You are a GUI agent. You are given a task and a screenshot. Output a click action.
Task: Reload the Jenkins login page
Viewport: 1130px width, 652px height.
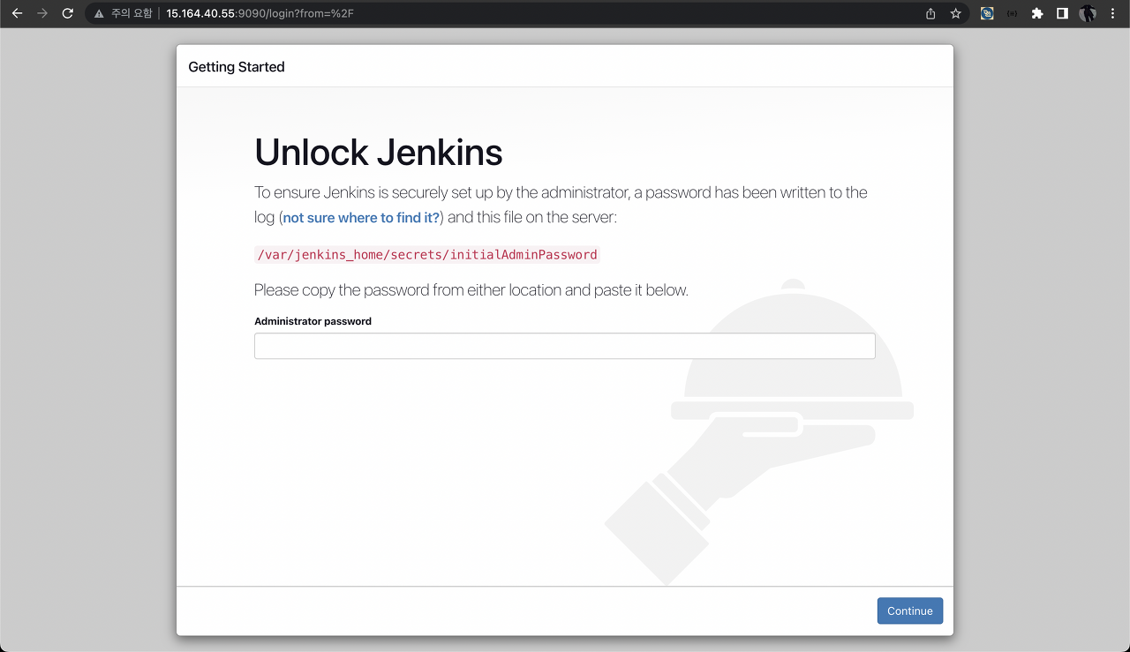[67, 13]
